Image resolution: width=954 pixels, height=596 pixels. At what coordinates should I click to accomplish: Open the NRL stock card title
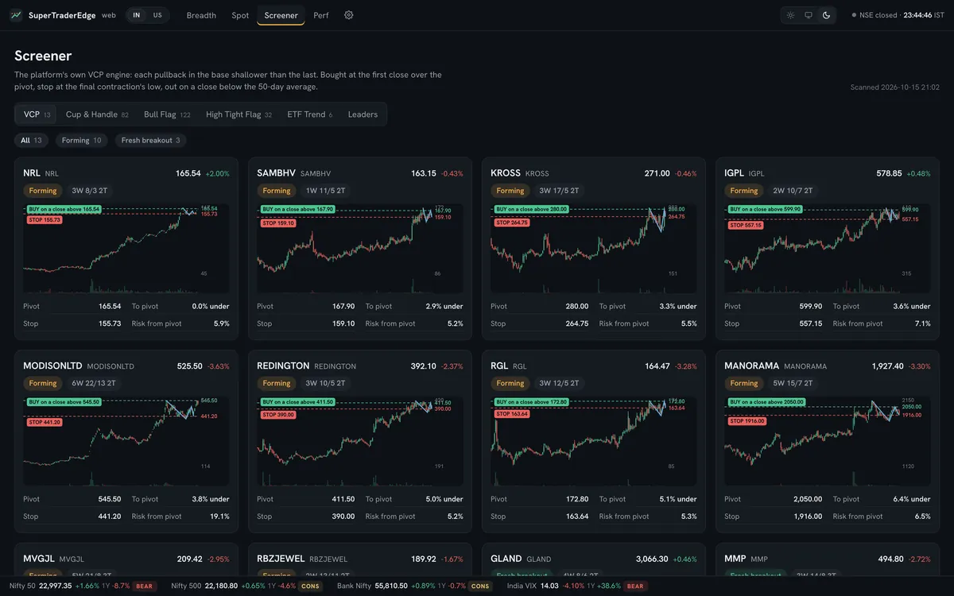[32, 173]
